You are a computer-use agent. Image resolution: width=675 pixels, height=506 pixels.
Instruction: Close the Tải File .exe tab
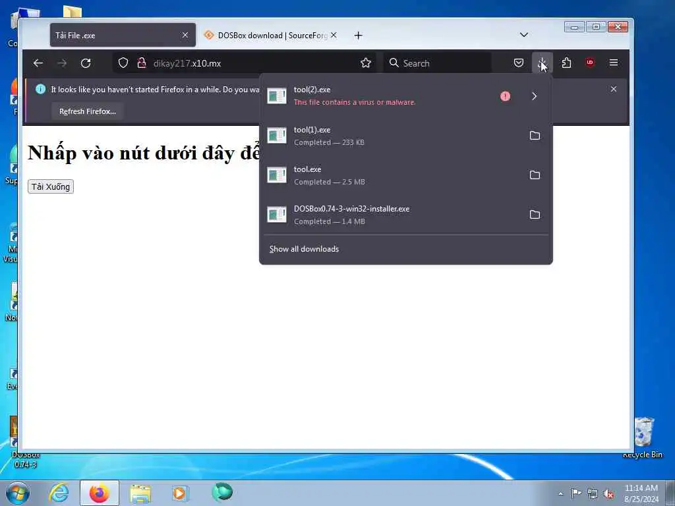pos(185,35)
